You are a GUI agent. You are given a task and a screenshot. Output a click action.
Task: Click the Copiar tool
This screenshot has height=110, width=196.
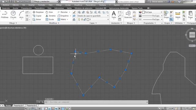point(37,16)
